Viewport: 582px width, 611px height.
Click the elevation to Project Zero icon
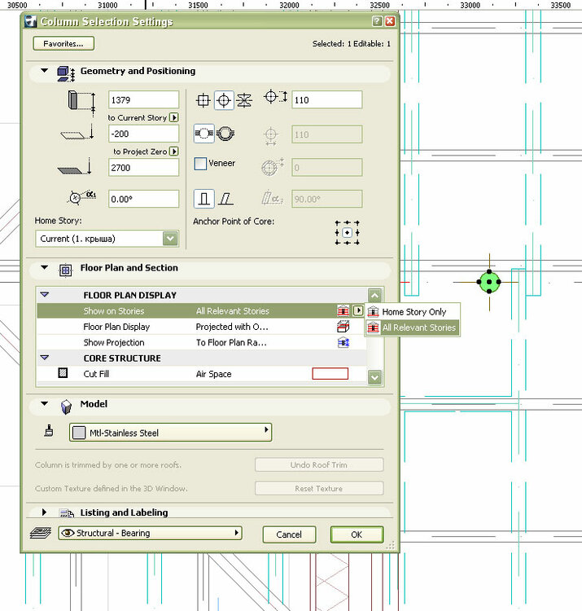coord(75,166)
